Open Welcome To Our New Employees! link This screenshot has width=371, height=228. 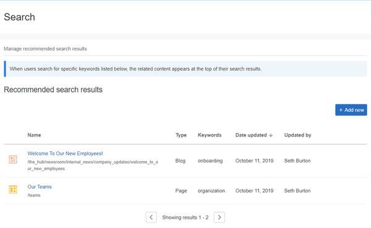(x=65, y=153)
